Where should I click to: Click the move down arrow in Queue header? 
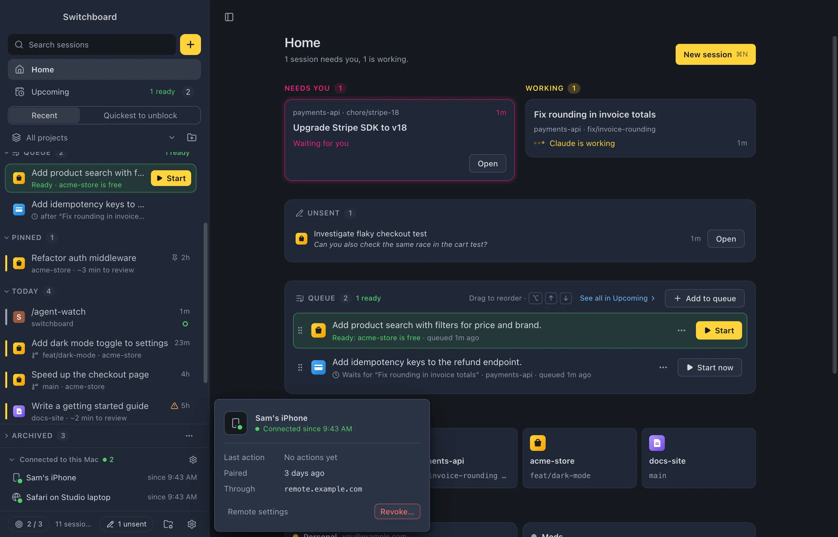click(566, 298)
